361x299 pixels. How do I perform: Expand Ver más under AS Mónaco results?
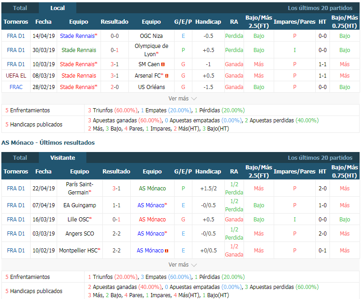click(182, 265)
